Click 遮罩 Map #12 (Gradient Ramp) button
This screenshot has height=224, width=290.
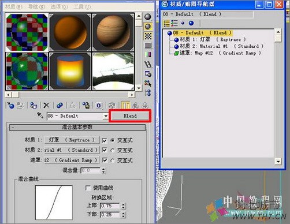coord(72,160)
